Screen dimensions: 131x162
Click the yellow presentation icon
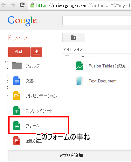[x=17, y=96]
